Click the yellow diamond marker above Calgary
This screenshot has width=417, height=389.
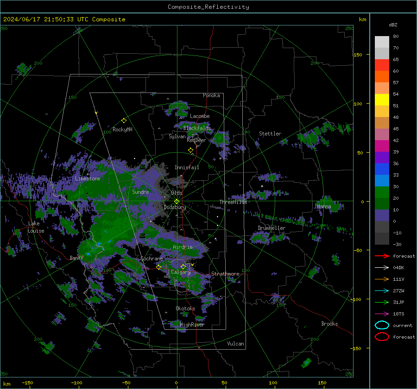coord(183,266)
